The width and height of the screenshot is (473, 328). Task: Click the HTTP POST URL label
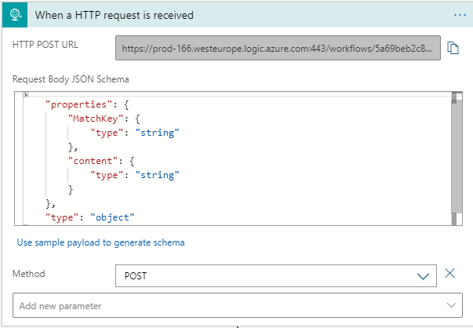45,45
